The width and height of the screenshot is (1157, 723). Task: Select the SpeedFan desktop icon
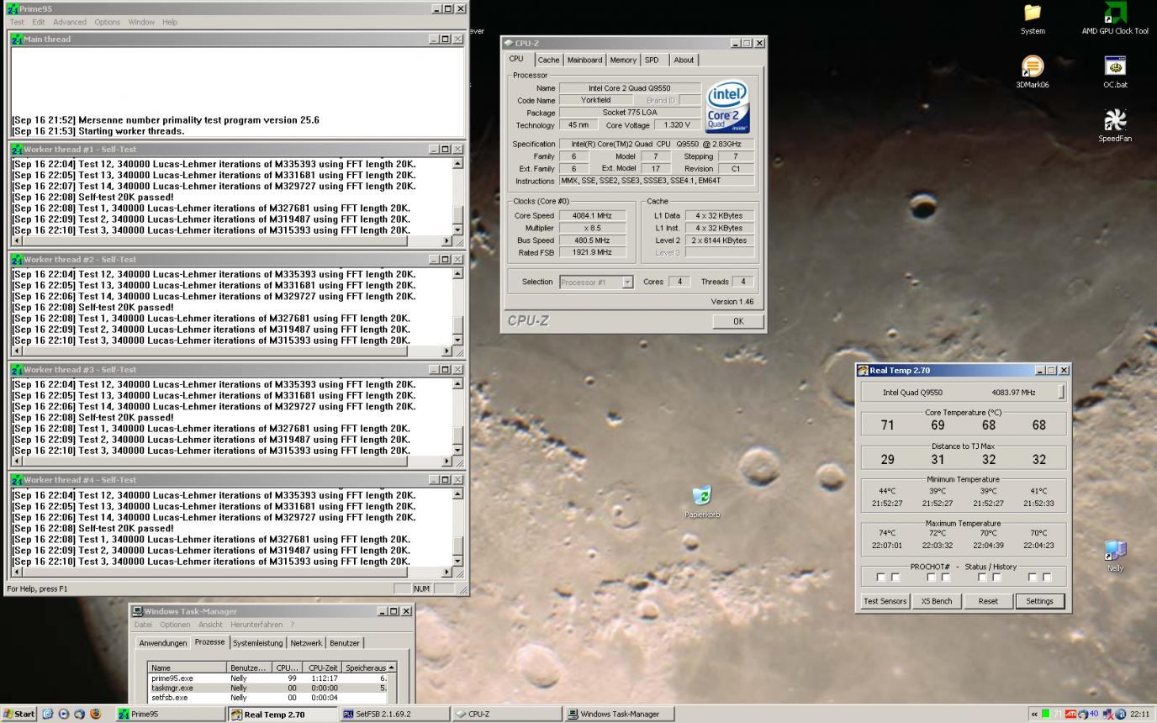(1115, 126)
